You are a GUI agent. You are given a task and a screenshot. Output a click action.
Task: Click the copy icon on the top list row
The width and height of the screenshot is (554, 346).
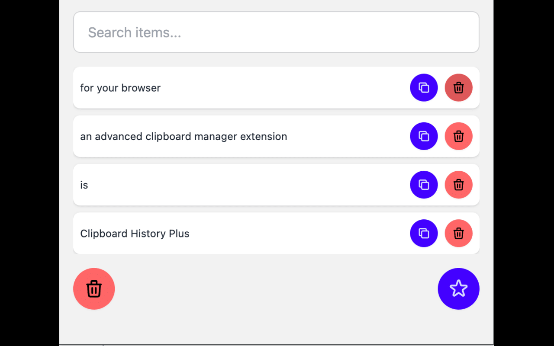(424, 87)
